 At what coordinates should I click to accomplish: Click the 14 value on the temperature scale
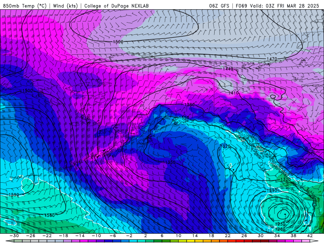coord(195,236)
